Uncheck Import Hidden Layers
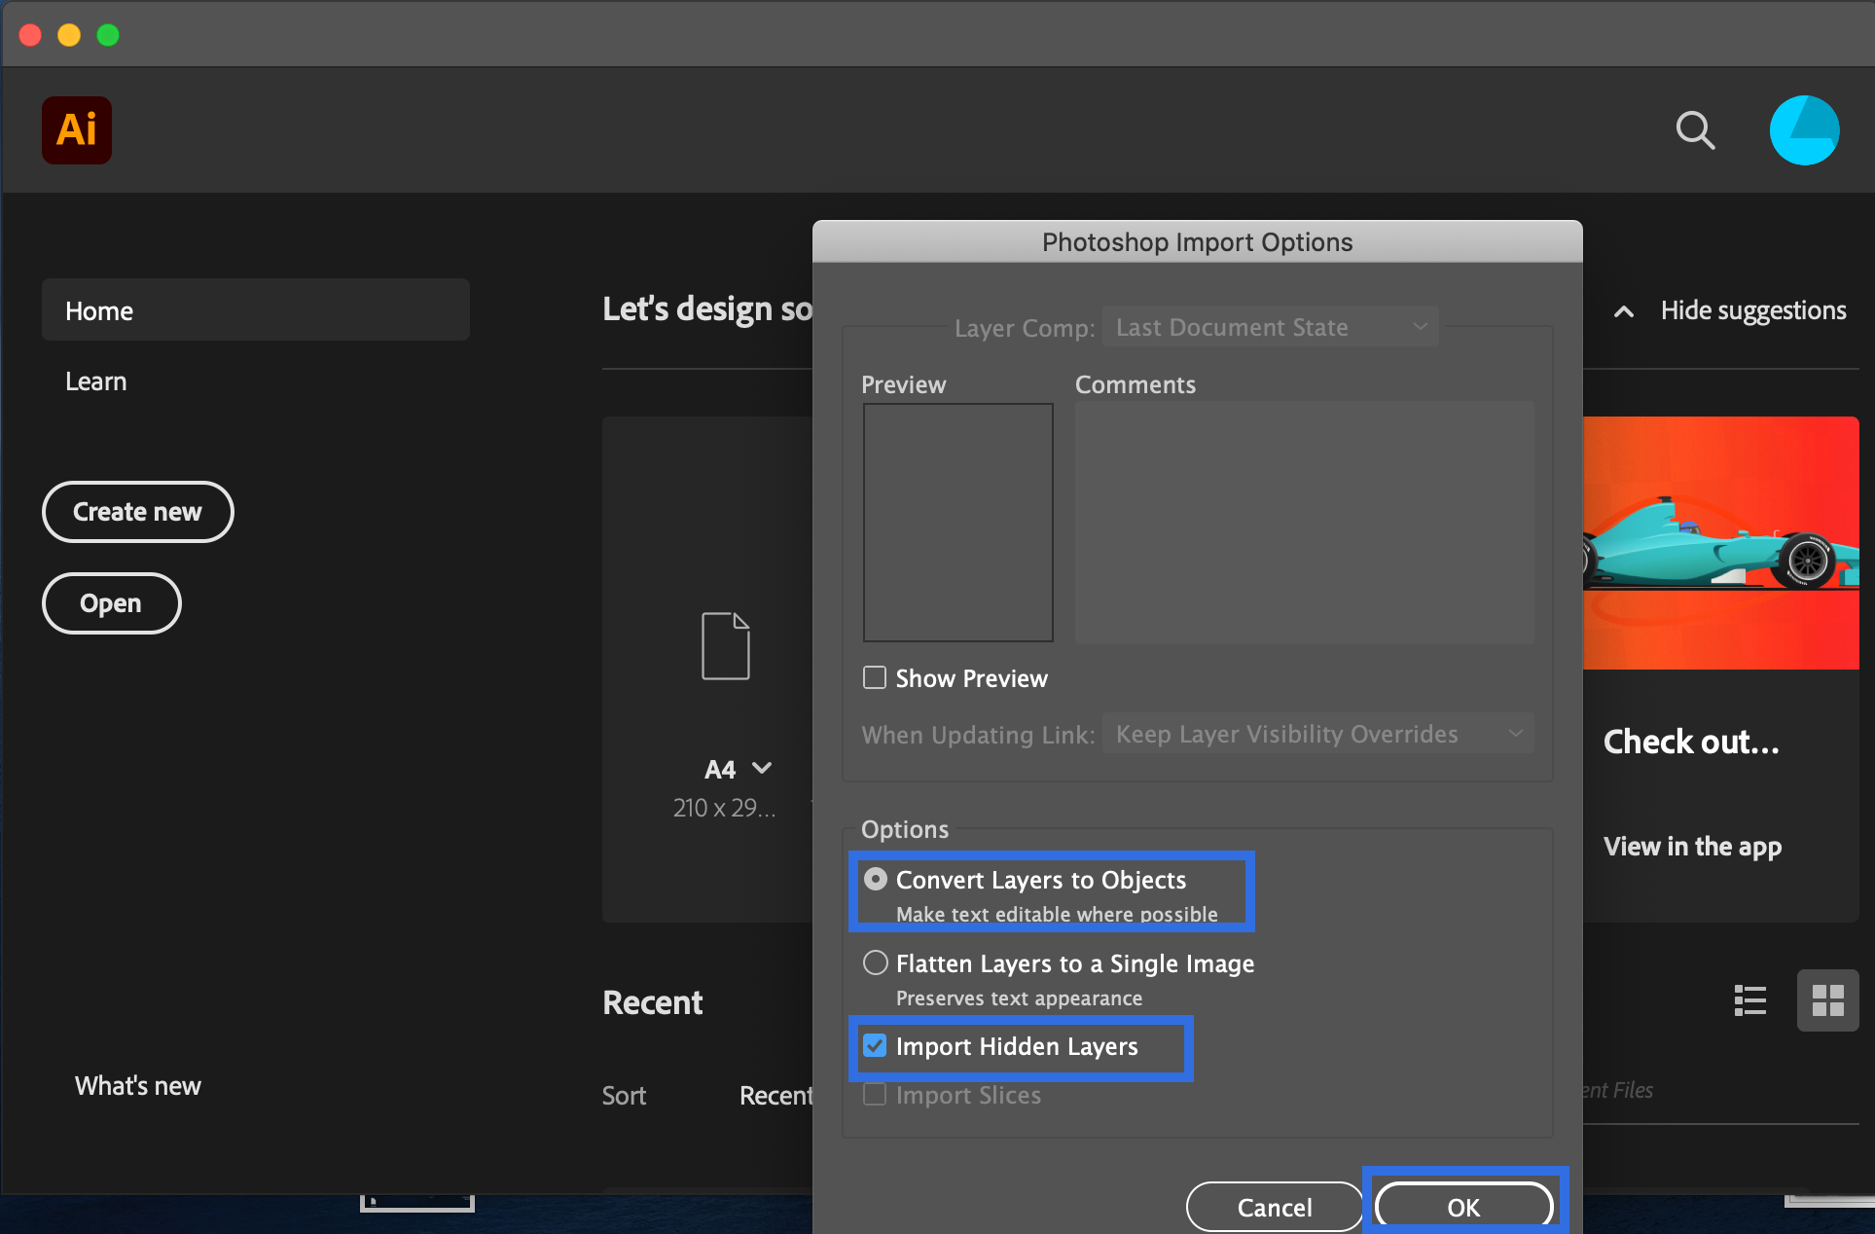The width and height of the screenshot is (1875, 1234). point(875,1046)
